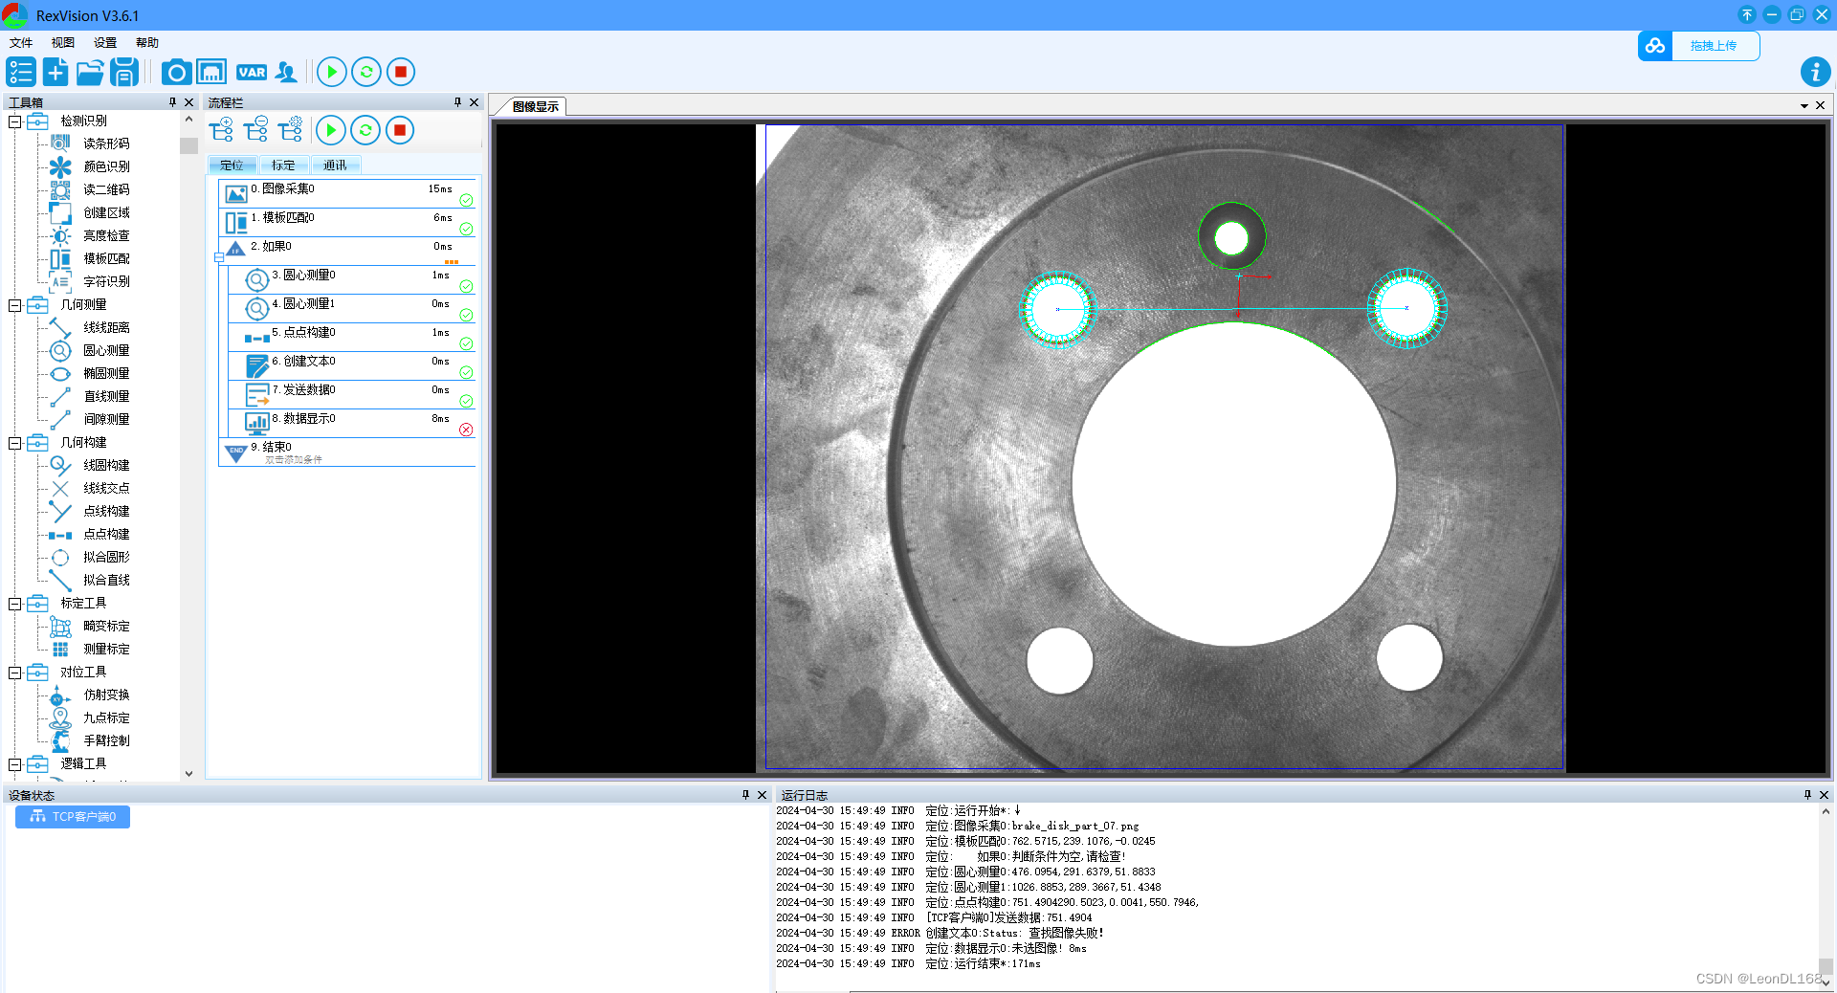Click the save project floppy disk icon
Image resolution: width=1837 pixels, height=993 pixels.
pos(124,72)
